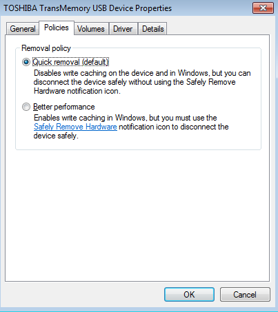Screen dimensions: 278x312
Task: Open the Volumes tab
Action: [91, 29]
